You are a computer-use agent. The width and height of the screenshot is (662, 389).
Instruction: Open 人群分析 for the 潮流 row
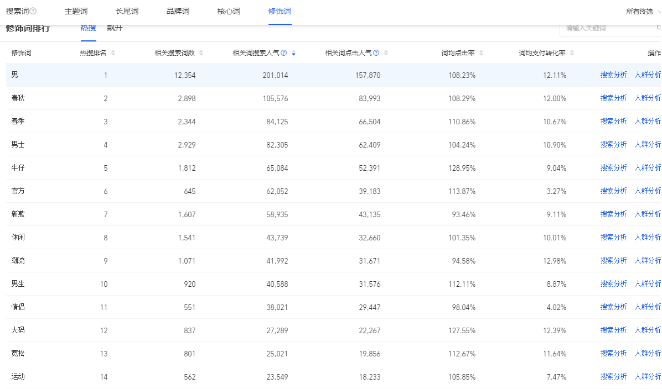(x=648, y=260)
